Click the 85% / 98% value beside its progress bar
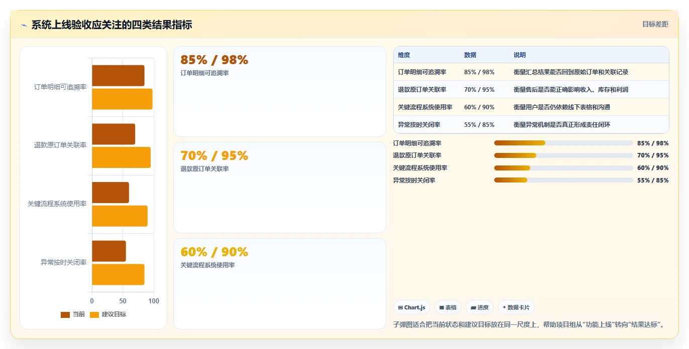 653,143
